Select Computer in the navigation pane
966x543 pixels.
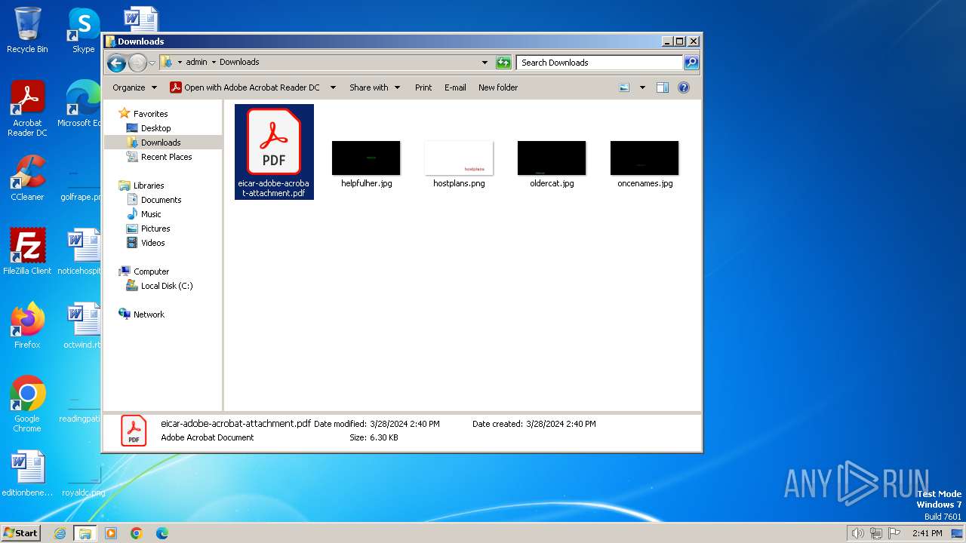(151, 271)
